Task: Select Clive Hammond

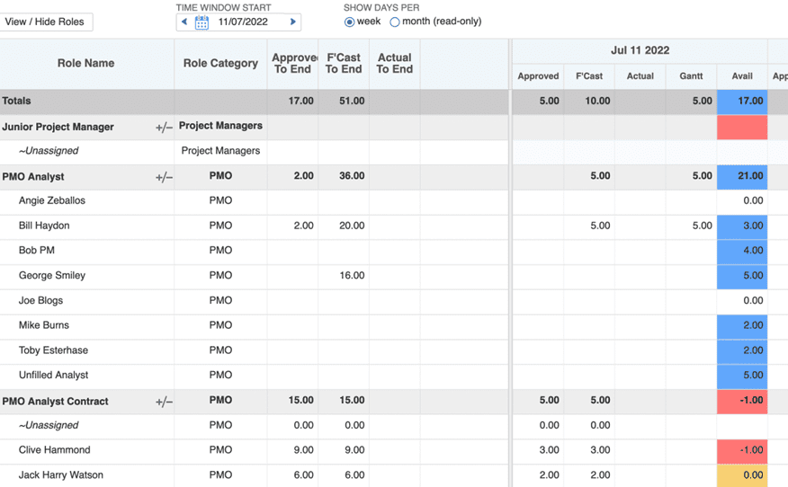Action: [54, 450]
